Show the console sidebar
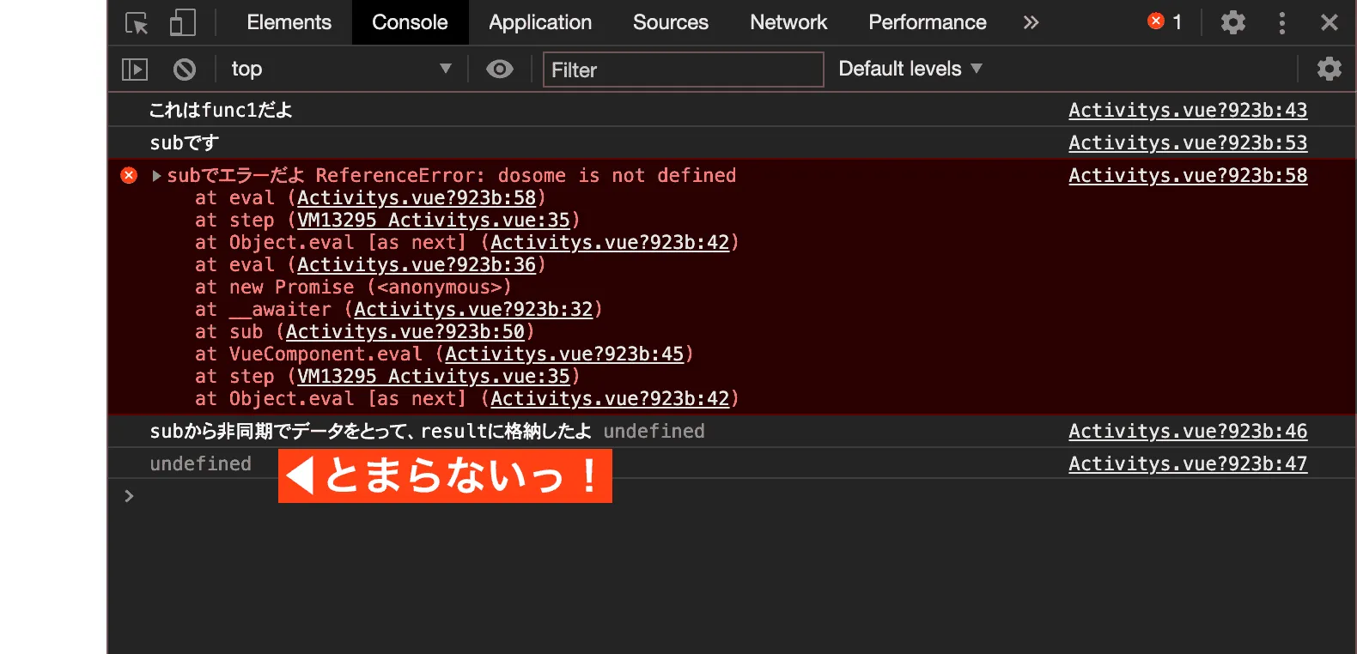 tap(135, 69)
